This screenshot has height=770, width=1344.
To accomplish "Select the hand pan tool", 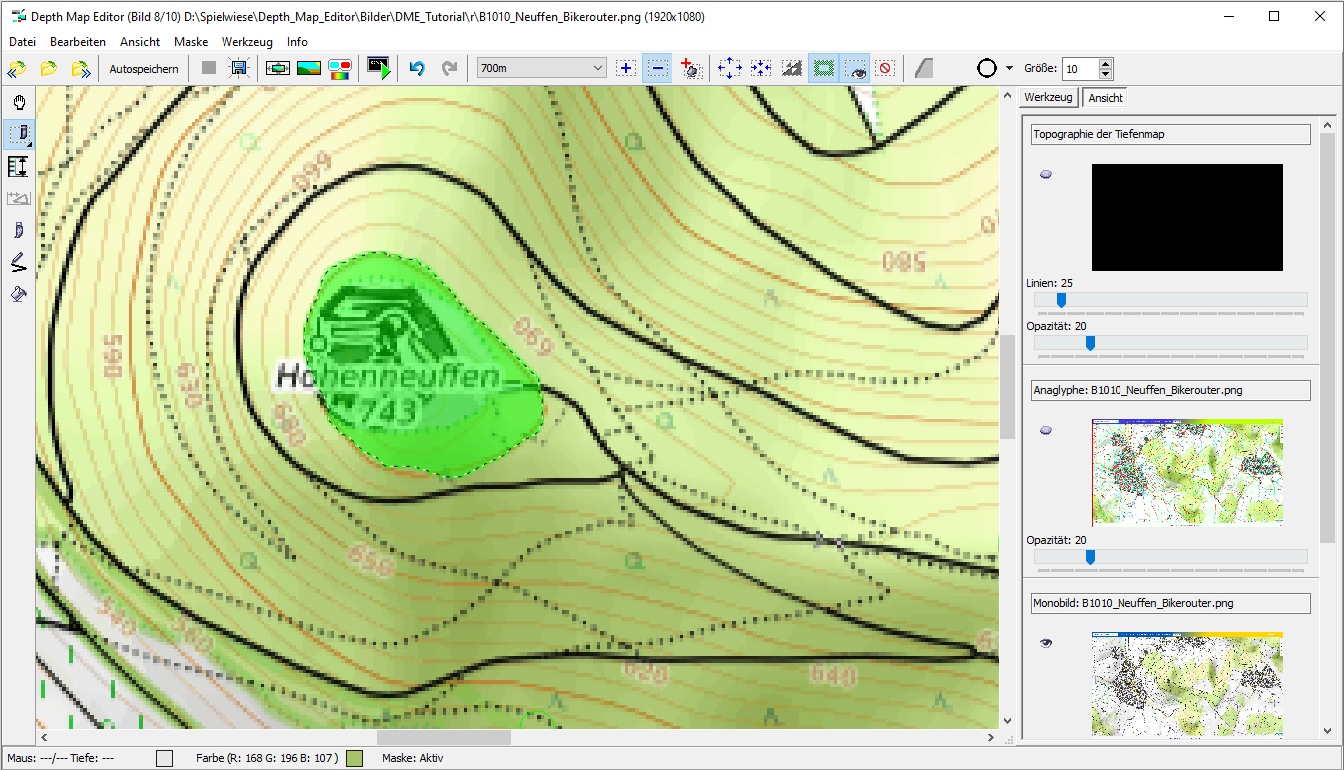I will click(x=19, y=102).
